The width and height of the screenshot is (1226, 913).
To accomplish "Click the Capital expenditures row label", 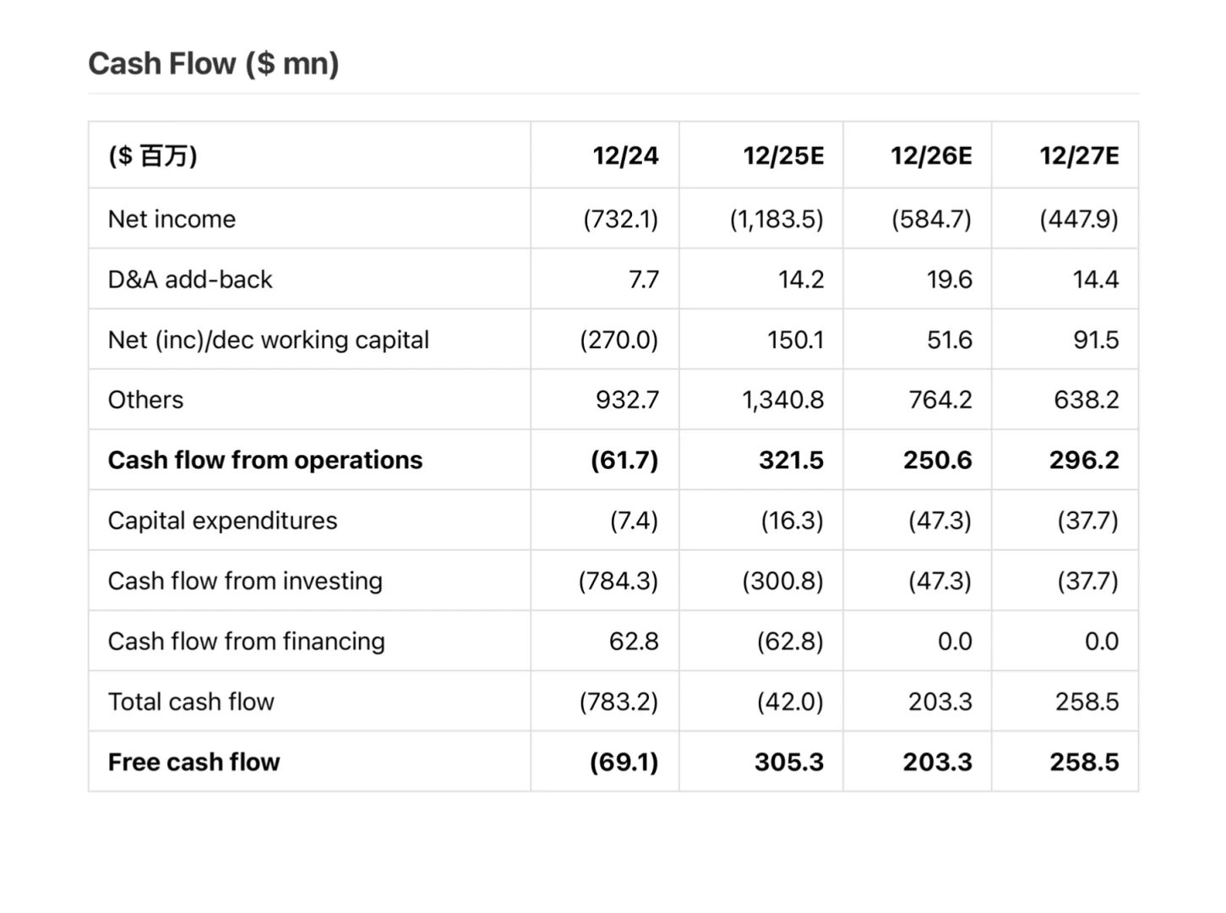I will tap(222, 521).
